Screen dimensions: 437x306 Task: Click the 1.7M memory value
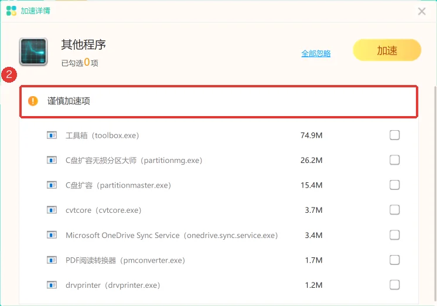pyautogui.click(x=313, y=260)
